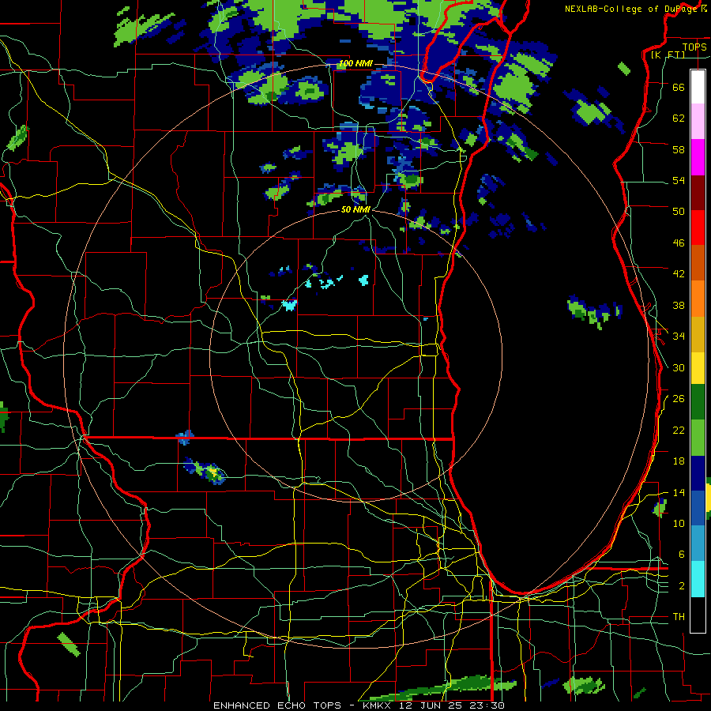
Task: Click the legend value 50
Action: 679,211
